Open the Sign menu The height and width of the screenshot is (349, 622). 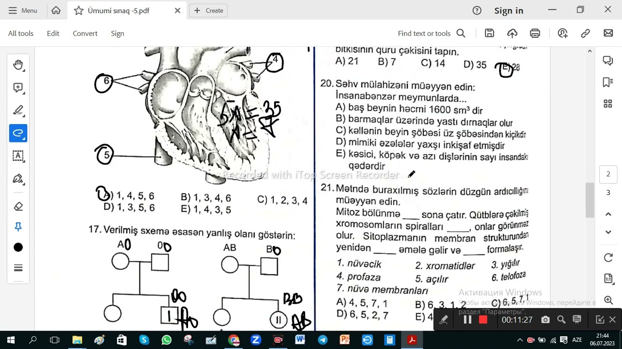pyautogui.click(x=118, y=33)
